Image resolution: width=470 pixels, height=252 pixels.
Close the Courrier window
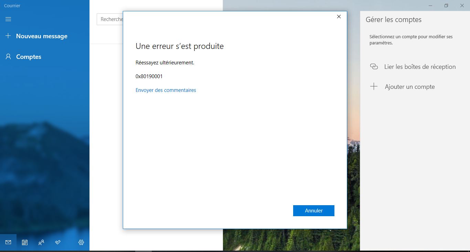pos(462,6)
